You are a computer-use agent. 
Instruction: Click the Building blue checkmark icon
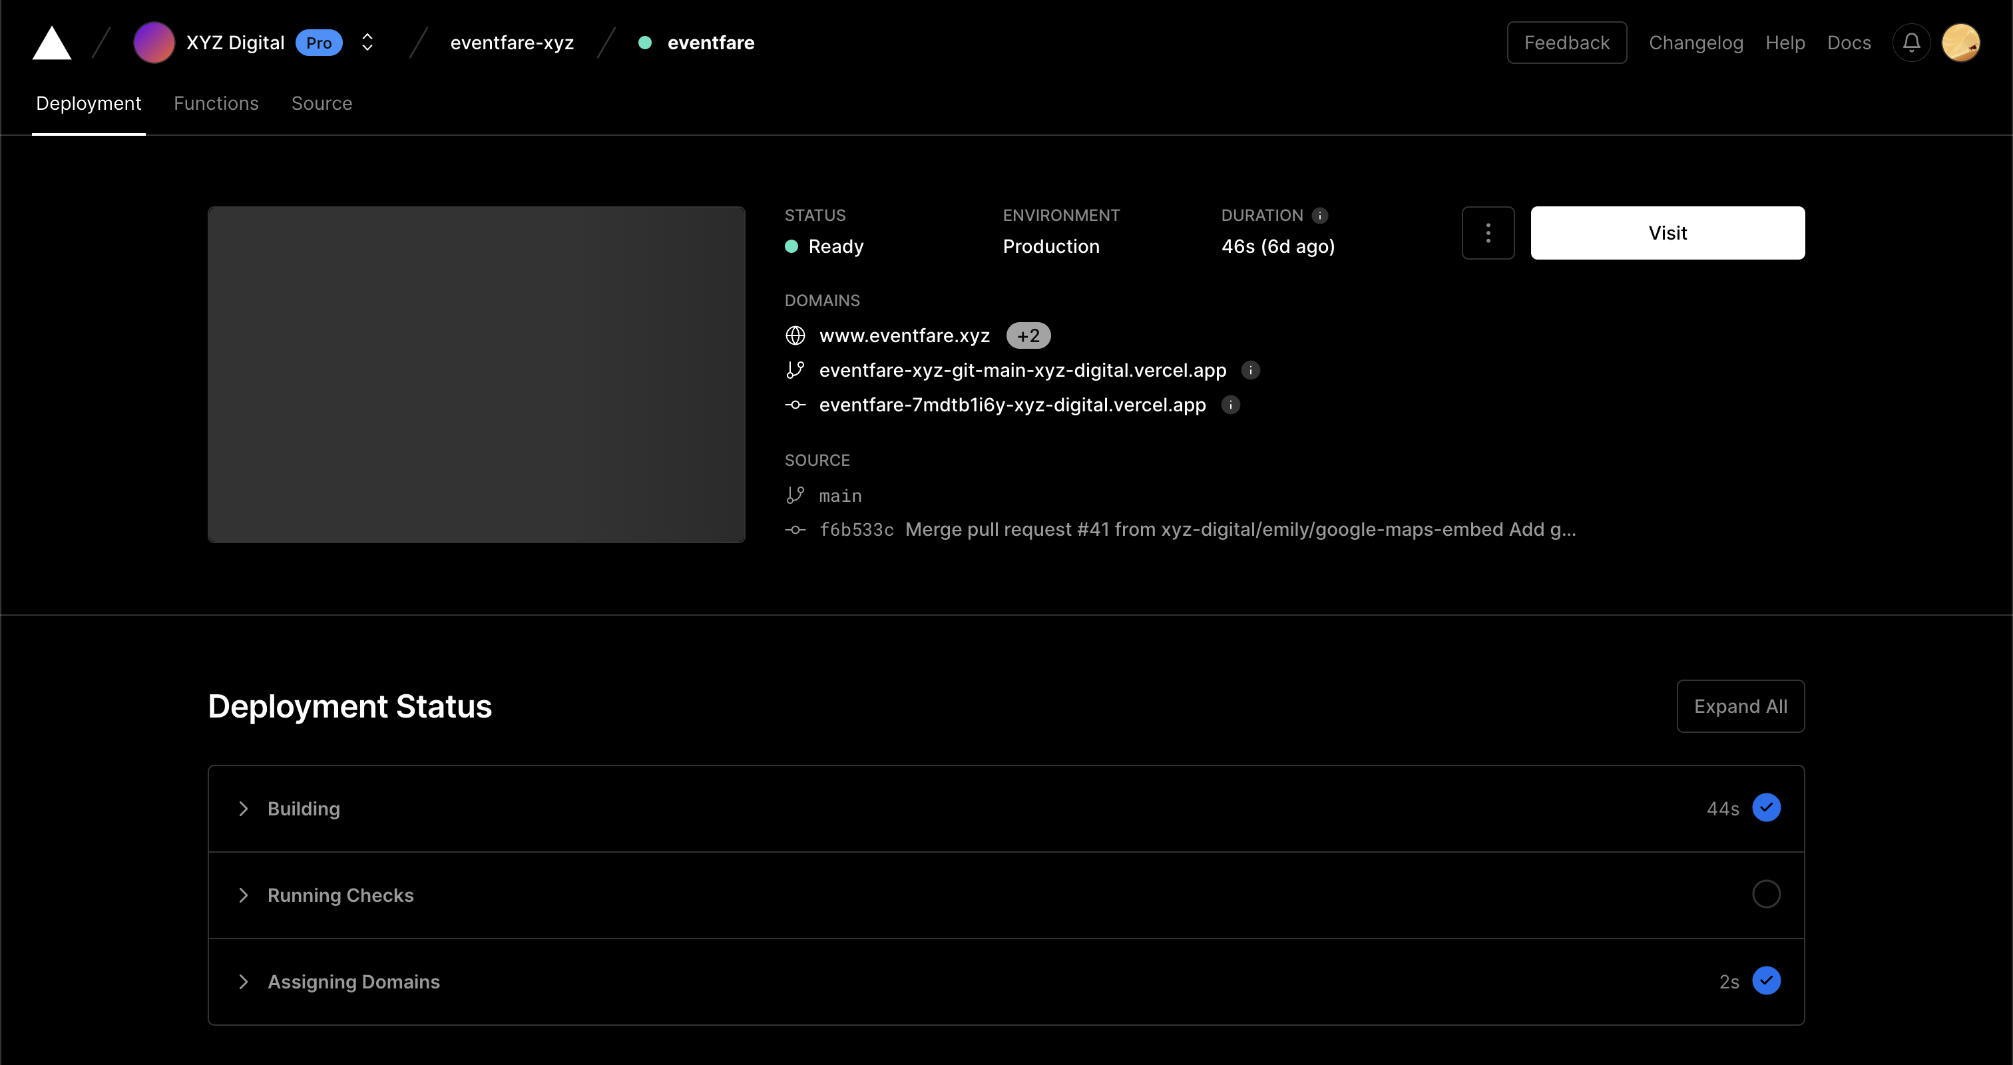1766,808
